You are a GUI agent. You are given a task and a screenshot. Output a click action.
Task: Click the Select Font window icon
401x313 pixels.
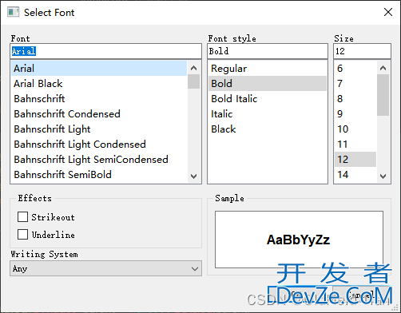[13, 12]
